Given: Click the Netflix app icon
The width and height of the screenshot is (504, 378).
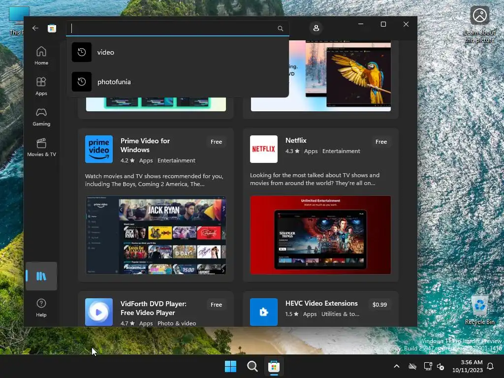Looking at the screenshot, I should point(264,149).
